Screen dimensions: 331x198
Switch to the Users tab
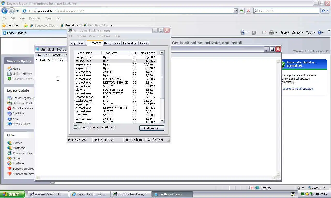[x=144, y=43]
